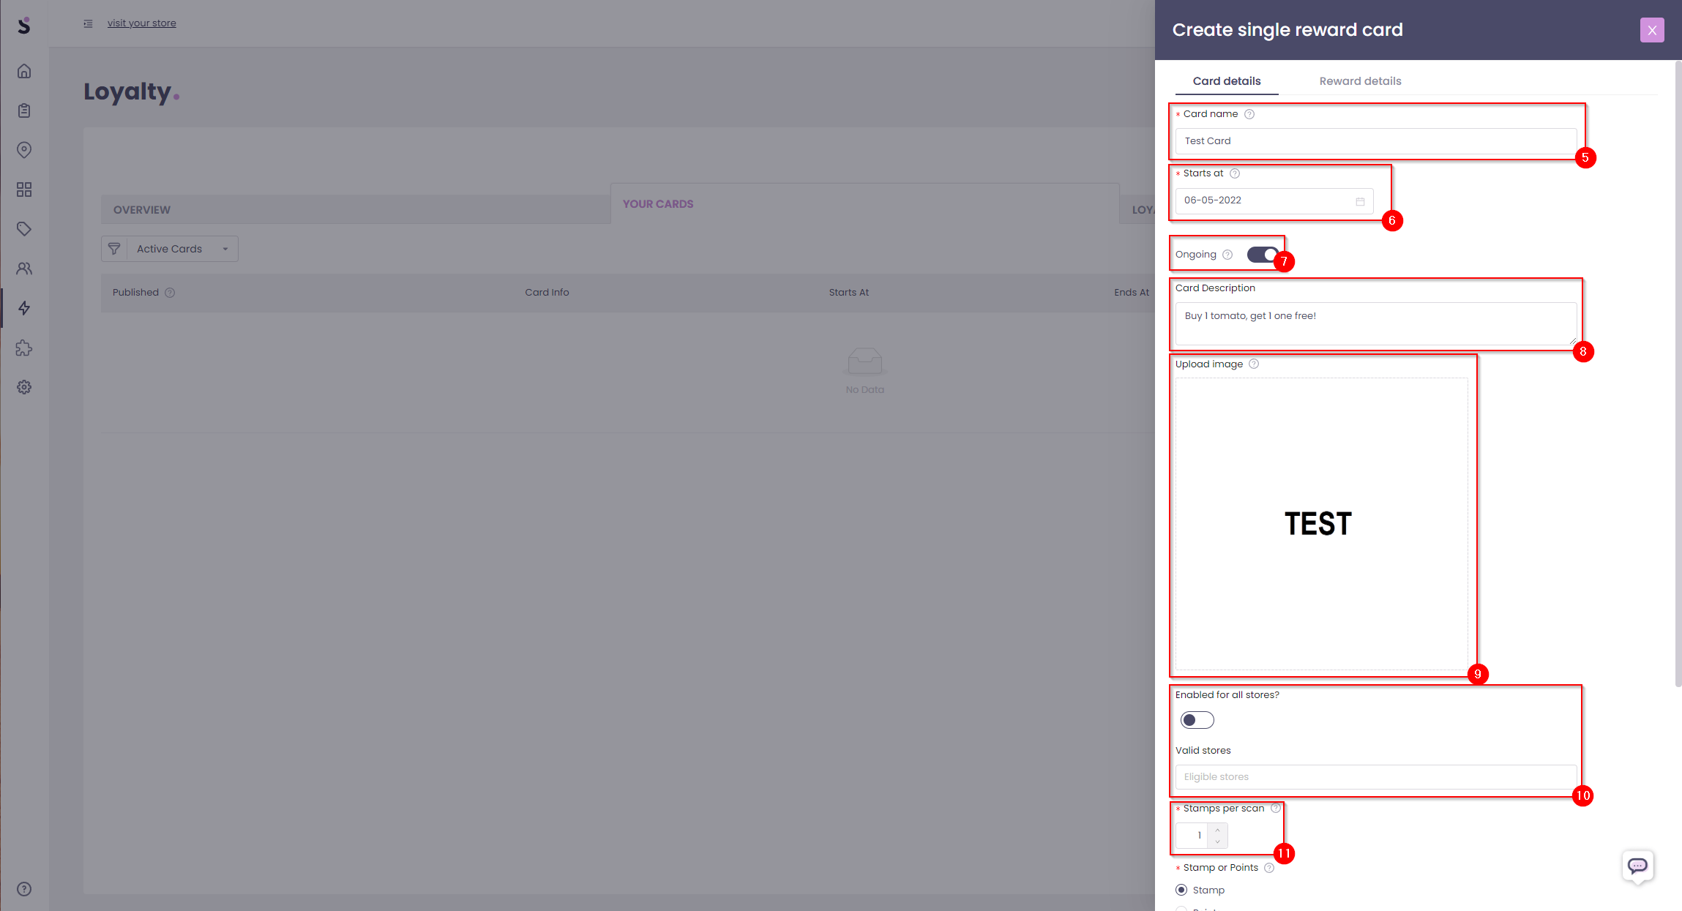This screenshot has height=911, width=1682.
Task: Click the Card name input field
Action: click(1376, 141)
